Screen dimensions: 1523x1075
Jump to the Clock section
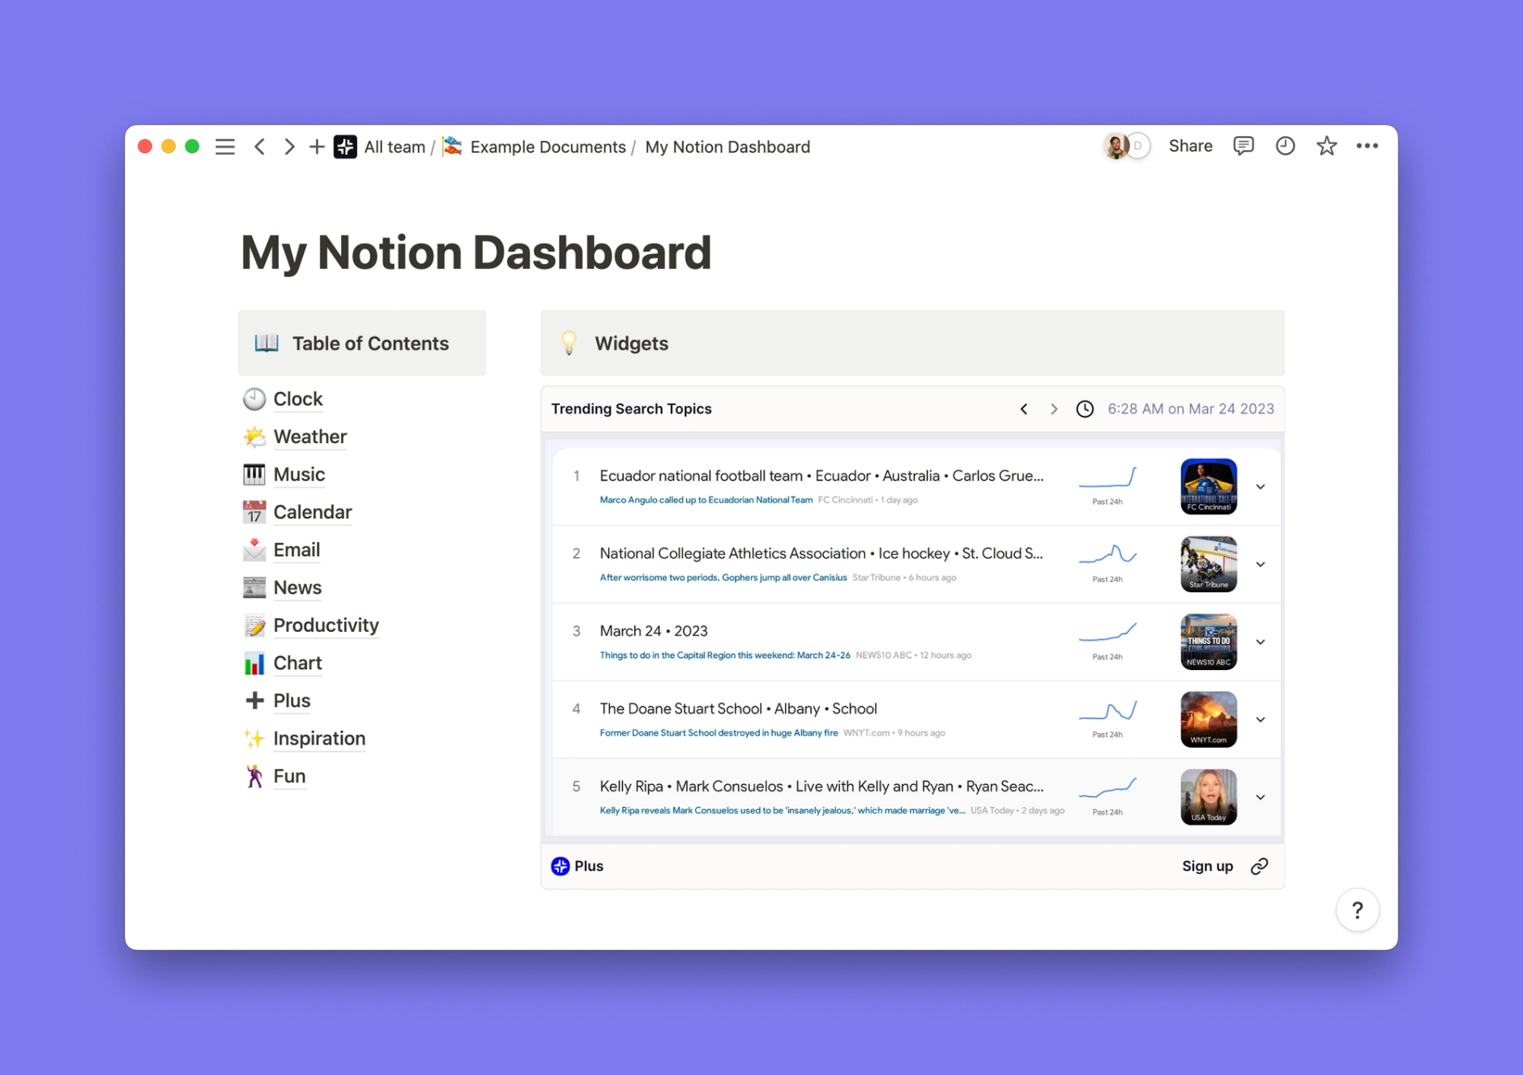point(297,399)
